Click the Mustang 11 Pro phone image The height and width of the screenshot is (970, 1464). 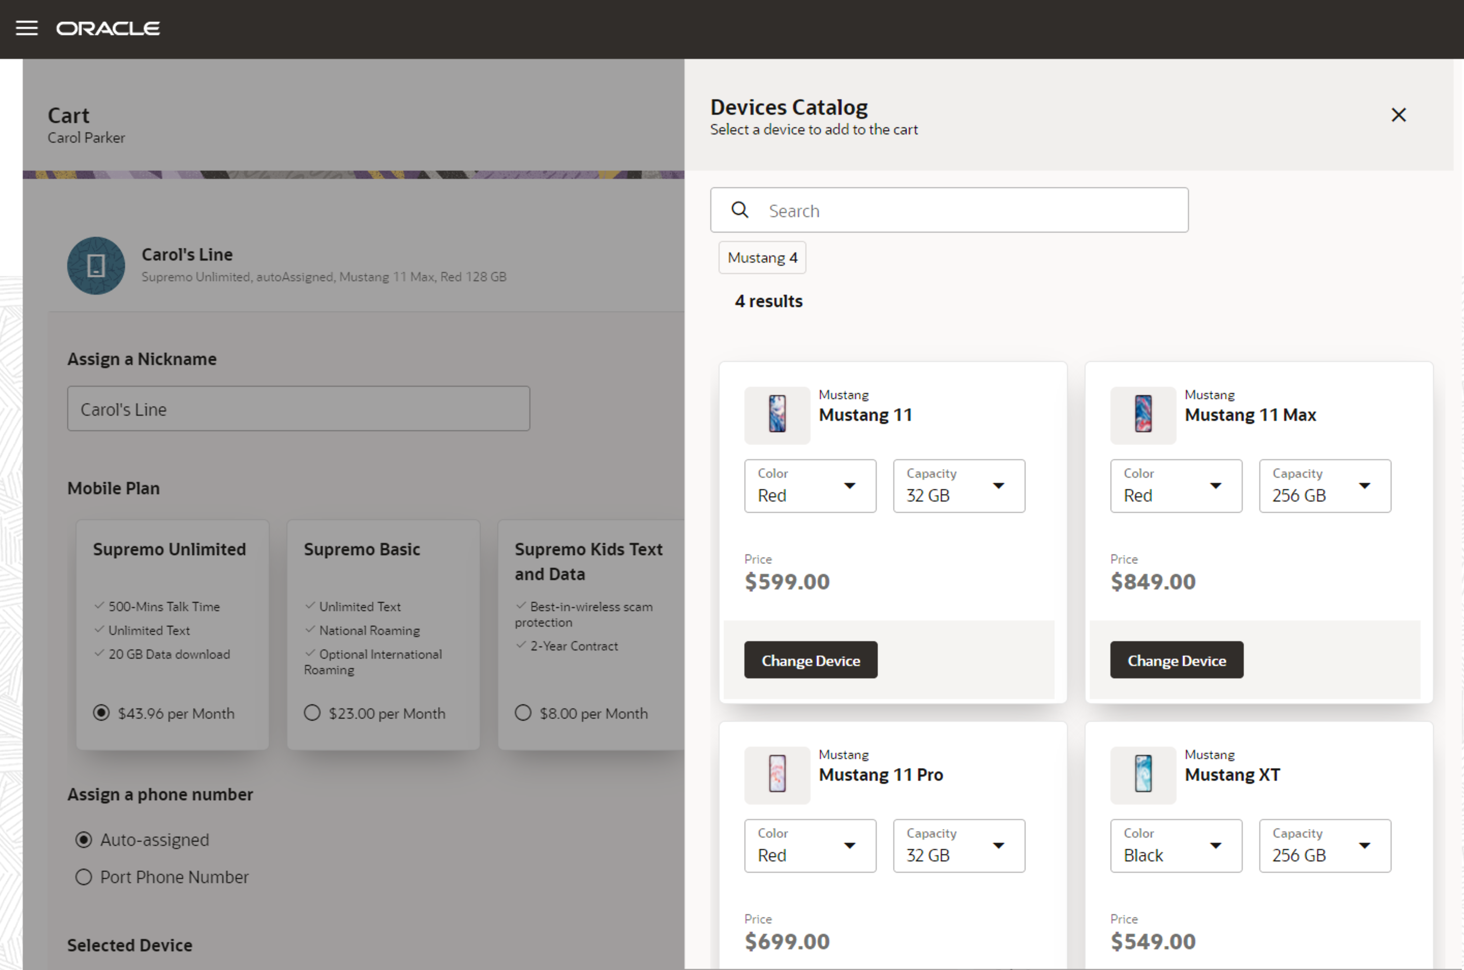tap(777, 775)
